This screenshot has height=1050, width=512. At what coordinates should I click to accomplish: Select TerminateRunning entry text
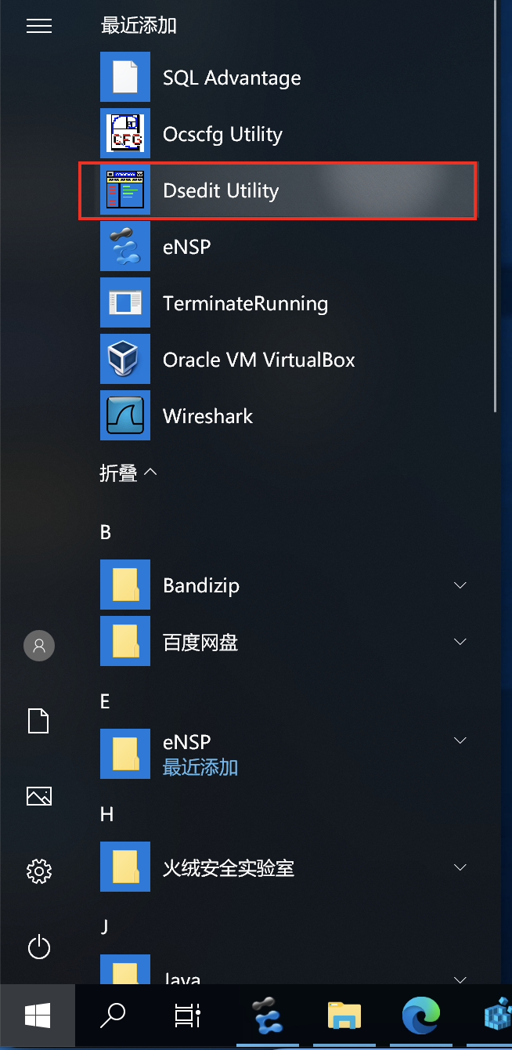click(x=245, y=304)
